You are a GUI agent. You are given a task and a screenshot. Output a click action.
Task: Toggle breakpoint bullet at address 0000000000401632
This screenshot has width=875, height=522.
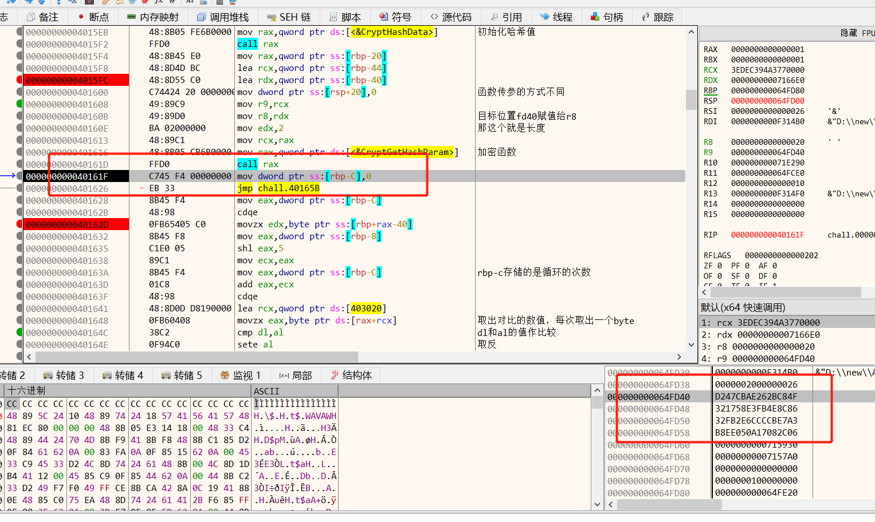(x=19, y=236)
